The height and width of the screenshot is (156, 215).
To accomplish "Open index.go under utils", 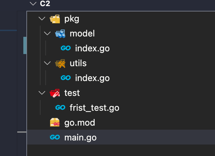I will (x=92, y=78).
